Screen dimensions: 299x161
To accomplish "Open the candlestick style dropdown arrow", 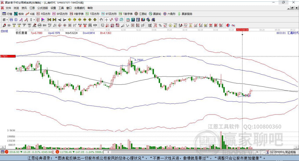I will coord(34,19).
